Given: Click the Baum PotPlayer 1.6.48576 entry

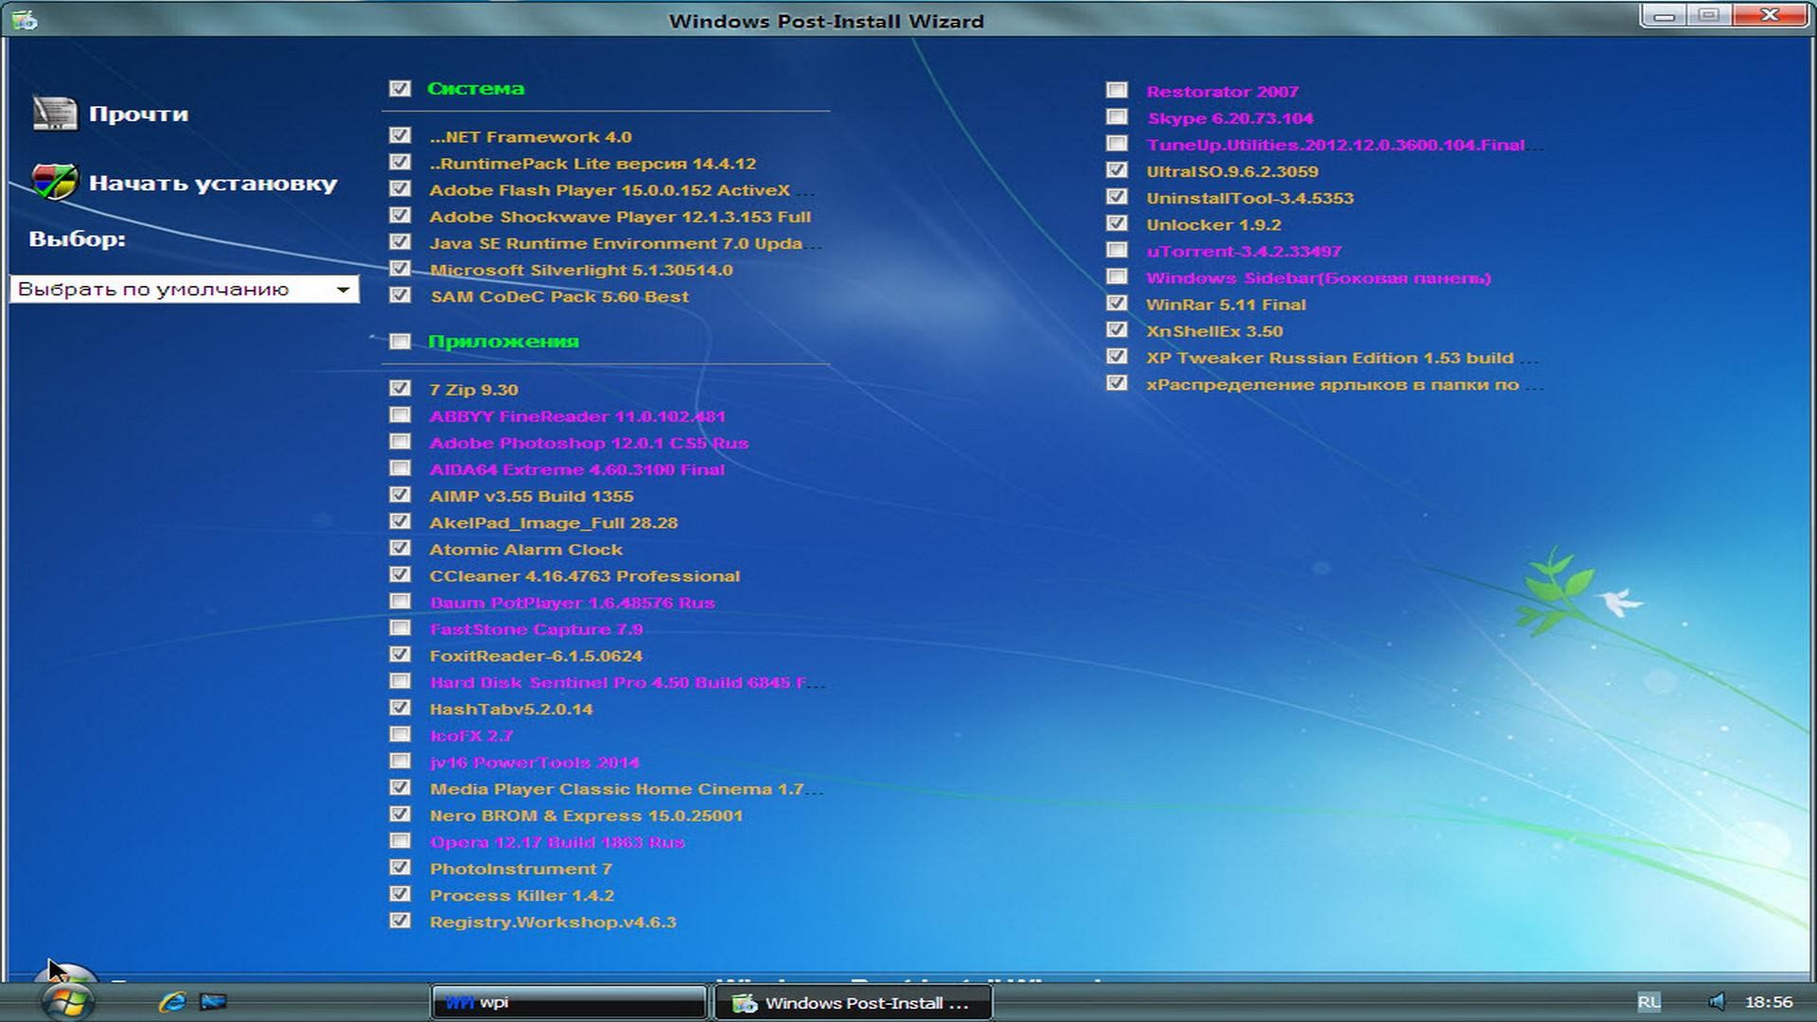Looking at the screenshot, I should 572,603.
